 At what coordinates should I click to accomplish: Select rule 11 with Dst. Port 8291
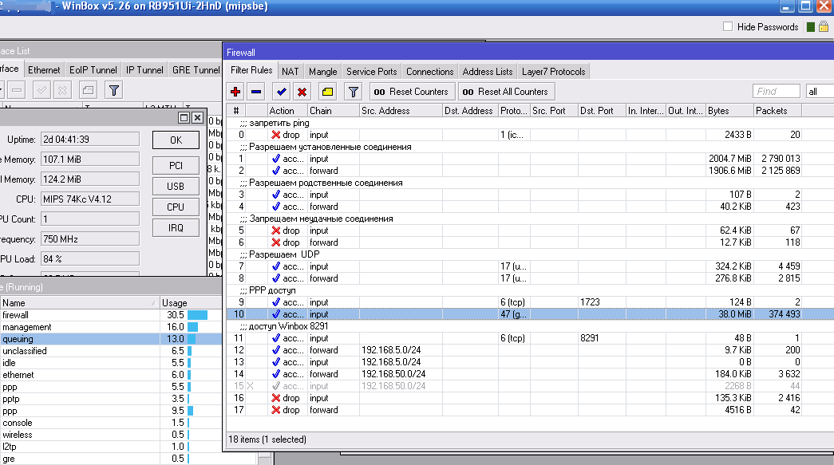pos(530,338)
